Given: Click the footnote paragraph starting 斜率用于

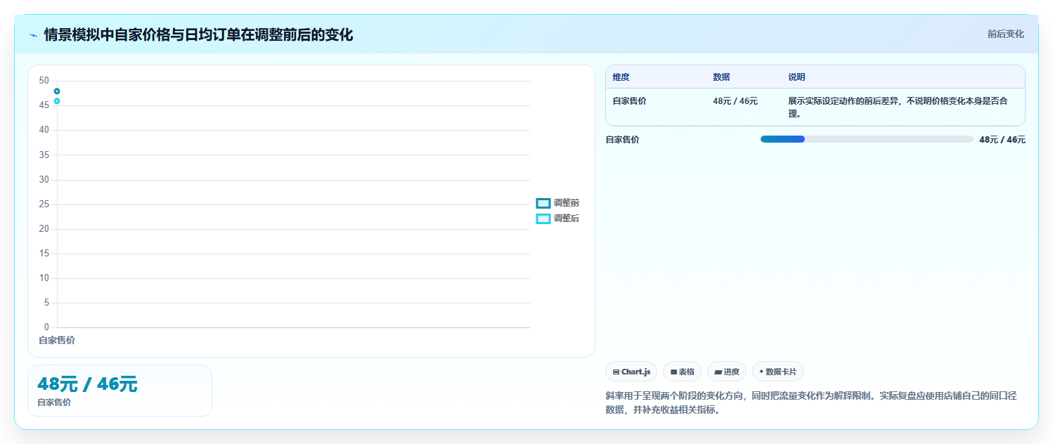Looking at the screenshot, I should click(x=810, y=403).
